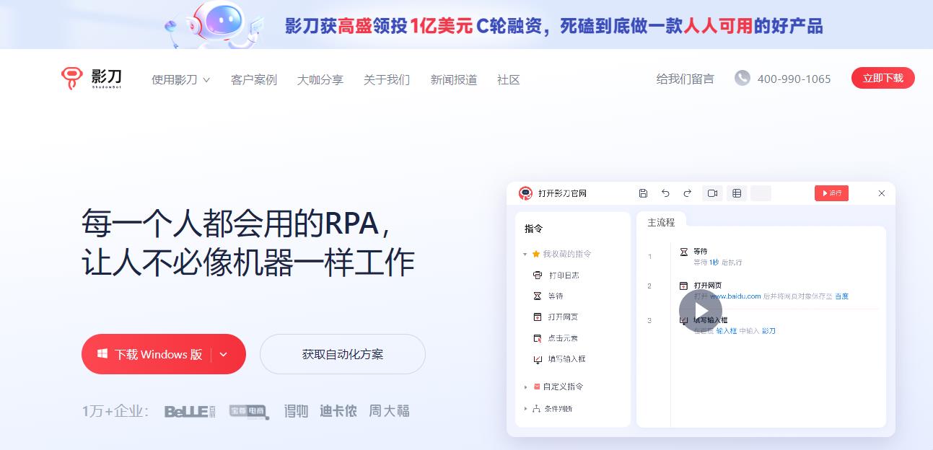Screen dimensions: 933x450
Task: Collapse the 我收藏的指令 group
Action: coord(525,255)
